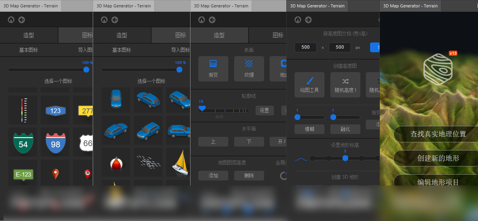This screenshot has height=221, width=478.
Task: Click the 随机高度 shuffle button
Action: (x=345, y=85)
